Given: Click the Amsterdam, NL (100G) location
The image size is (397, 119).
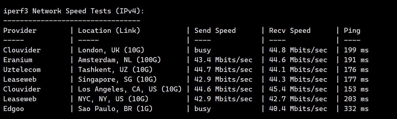Looking at the screenshot, I should coord(119,60).
